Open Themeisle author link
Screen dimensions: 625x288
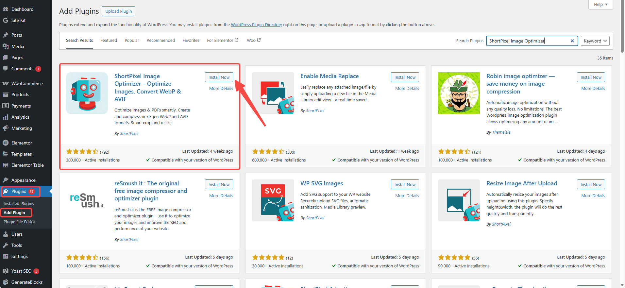(501, 132)
